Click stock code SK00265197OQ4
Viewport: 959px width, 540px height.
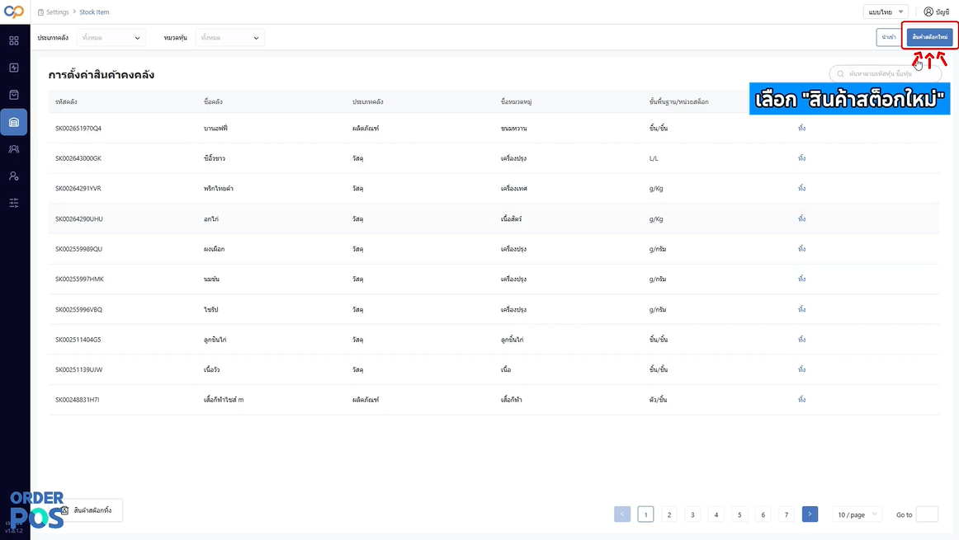[x=78, y=129]
